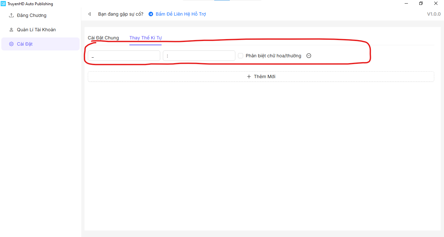Open the Bấm Để Liên Hệ Hỗ Trợ link
The width and height of the screenshot is (444, 237).
(x=181, y=14)
